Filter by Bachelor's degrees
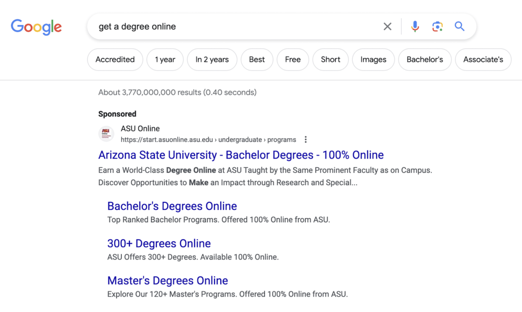Image resolution: width=522 pixels, height=312 pixels. click(425, 60)
